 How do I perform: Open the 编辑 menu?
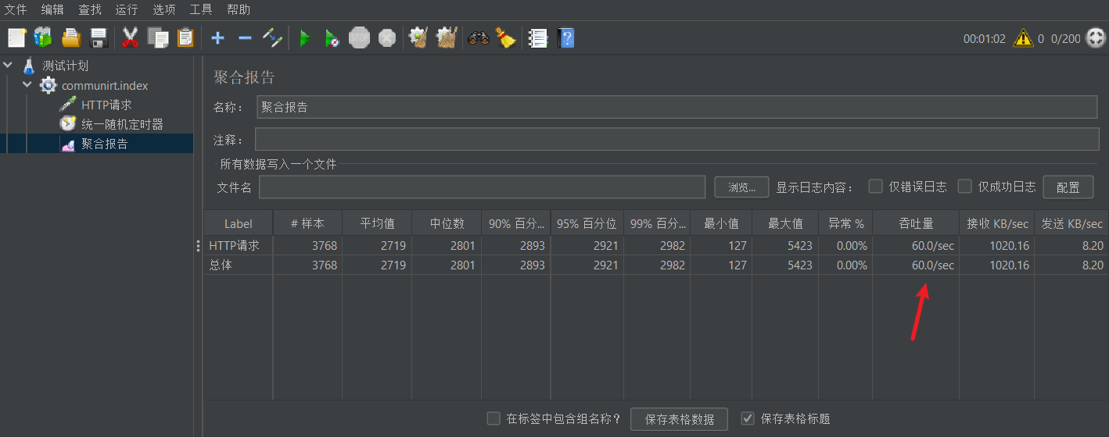point(52,9)
